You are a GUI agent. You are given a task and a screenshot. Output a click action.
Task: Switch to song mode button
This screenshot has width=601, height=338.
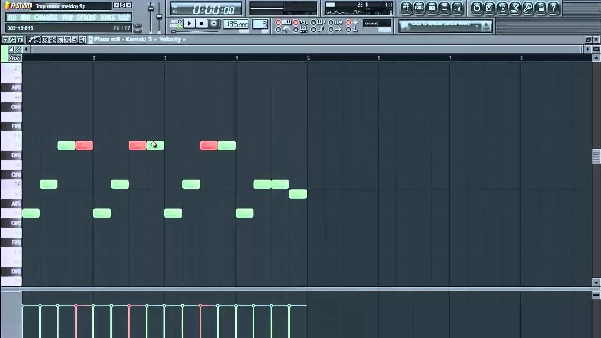[x=180, y=26]
